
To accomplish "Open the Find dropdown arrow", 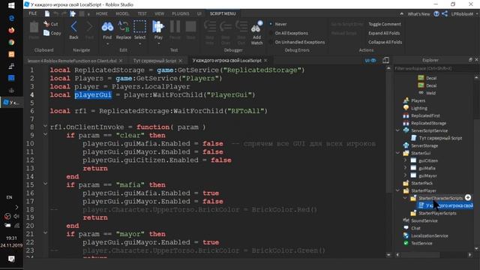I will click(x=107, y=43).
